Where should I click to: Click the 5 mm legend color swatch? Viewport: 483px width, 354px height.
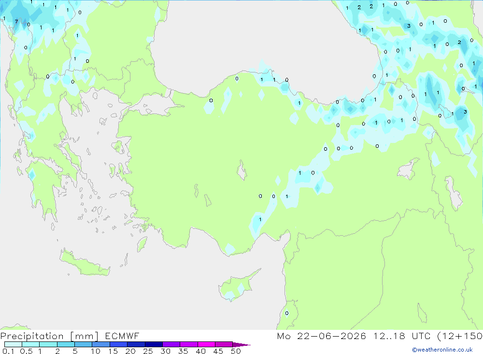[83, 344]
